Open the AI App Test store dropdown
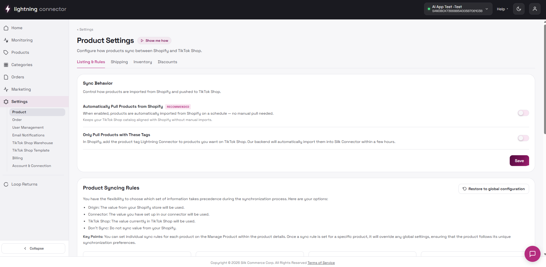The width and height of the screenshot is (546, 267). pos(458,9)
